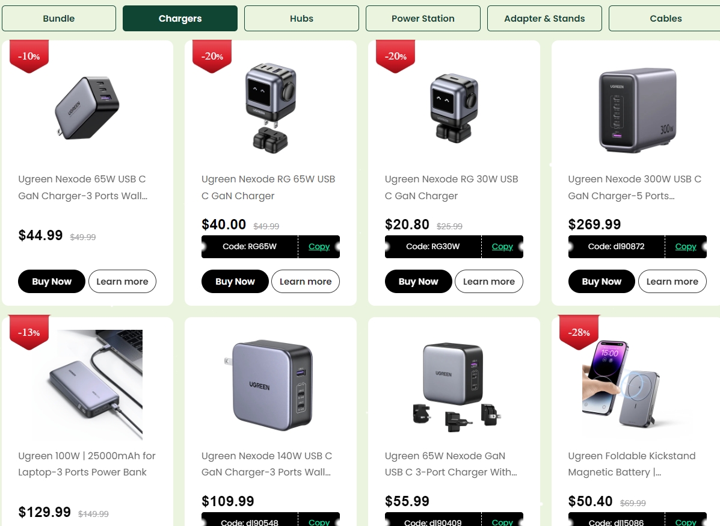Click the -10% discount badge on Nexode 65W
The image size is (720, 526).
pyautogui.click(x=29, y=56)
